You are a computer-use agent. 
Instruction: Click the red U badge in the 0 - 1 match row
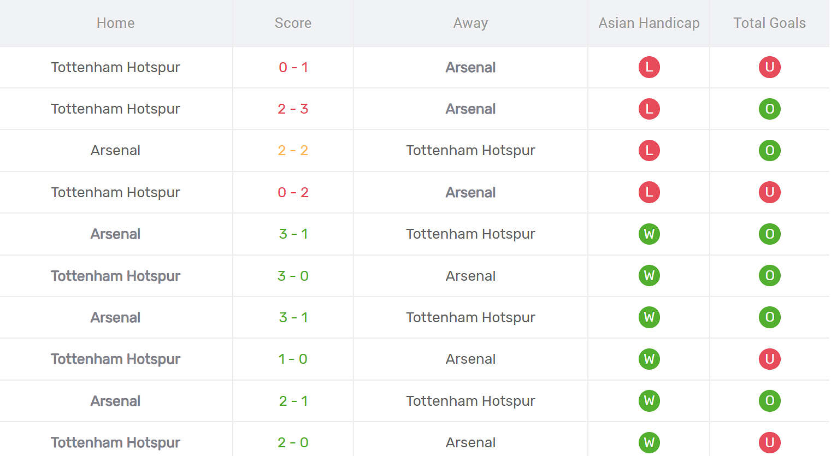pyautogui.click(x=769, y=67)
